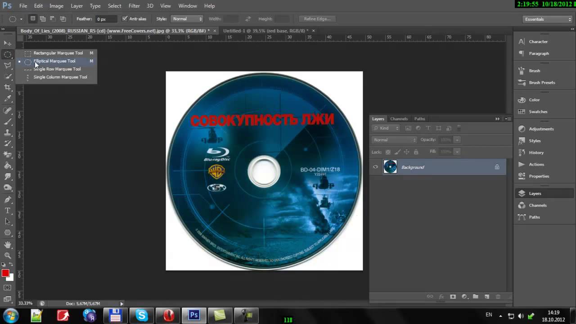
Task: Collapse the Layers panel to icons
Action: point(497,119)
